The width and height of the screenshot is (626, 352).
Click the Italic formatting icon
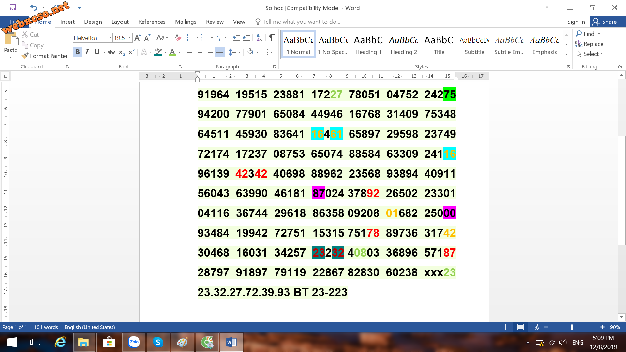point(86,52)
